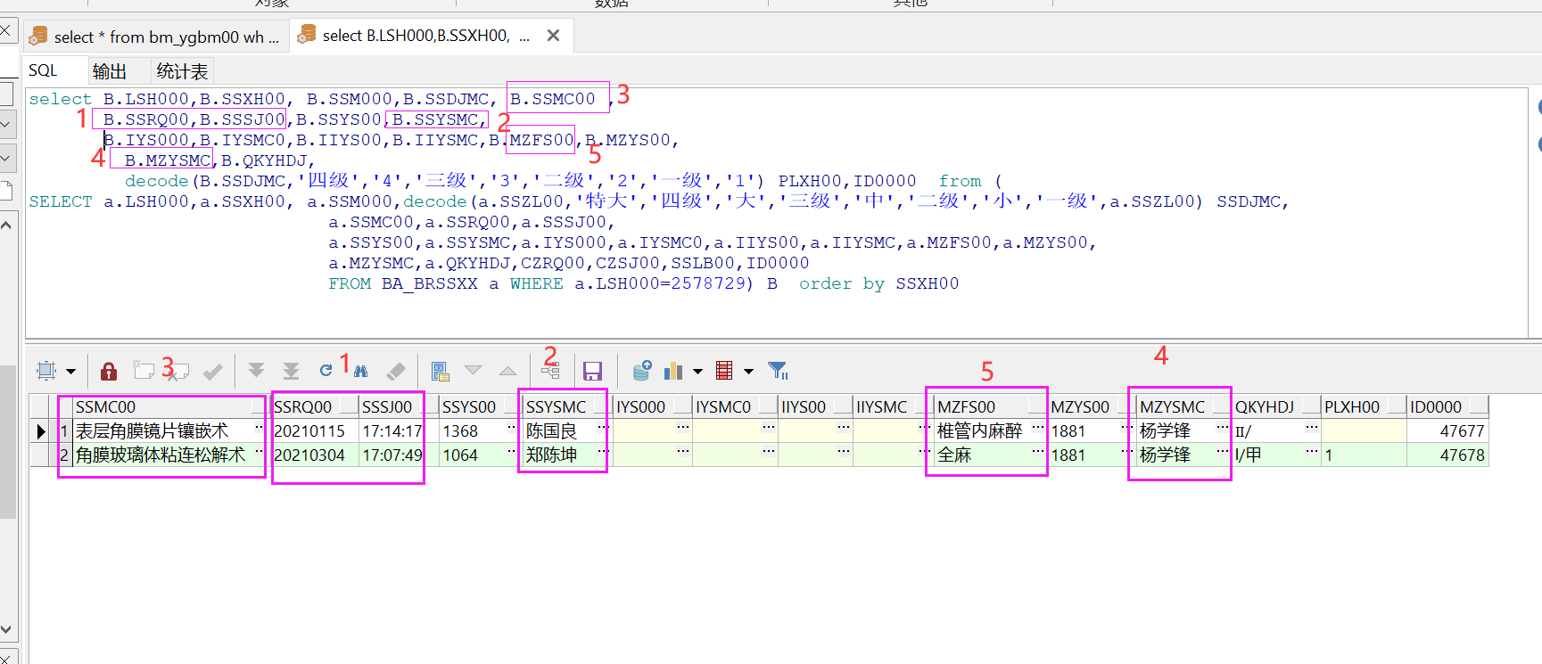This screenshot has width=1542, height=664.
Task: Open dropdown arrow beside grid selection icon
Action: [x=70, y=372]
